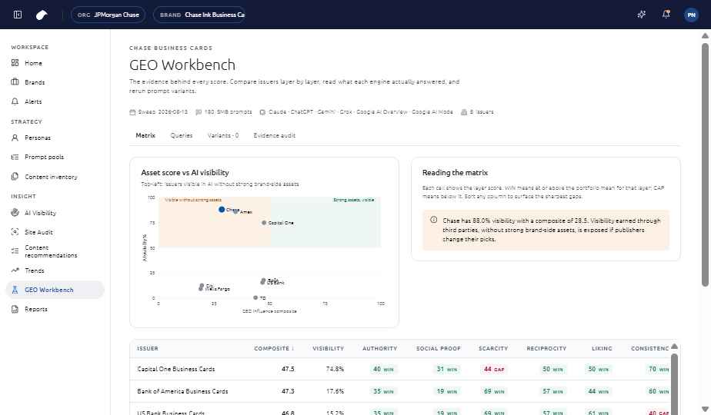The image size is (711, 415).
Task: Click the Prompt pools list icon
Action: (x=15, y=157)
